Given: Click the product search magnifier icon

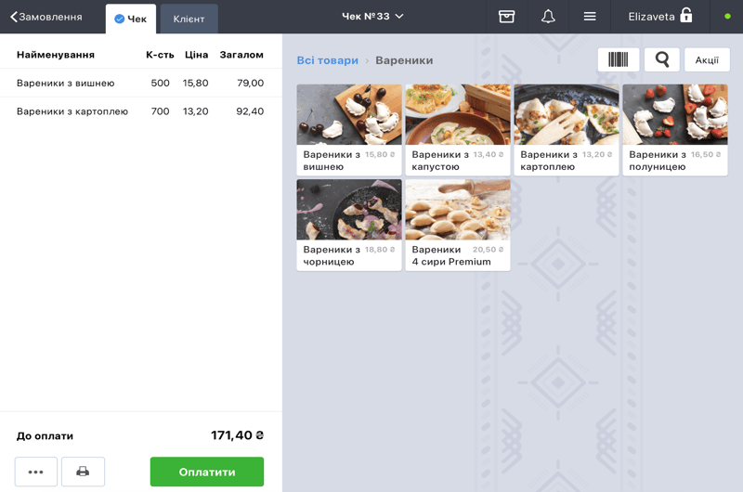Looking at the screenshot, I should (661, 60).
